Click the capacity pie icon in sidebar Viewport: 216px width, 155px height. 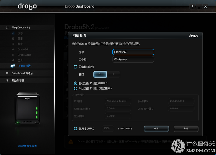[13, 38]
